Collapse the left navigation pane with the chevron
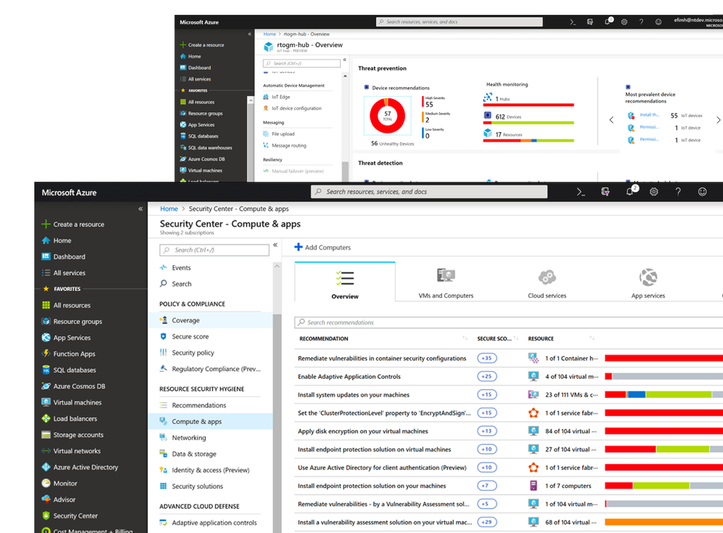Screen dimensions: 723x533 pos(140,209)
